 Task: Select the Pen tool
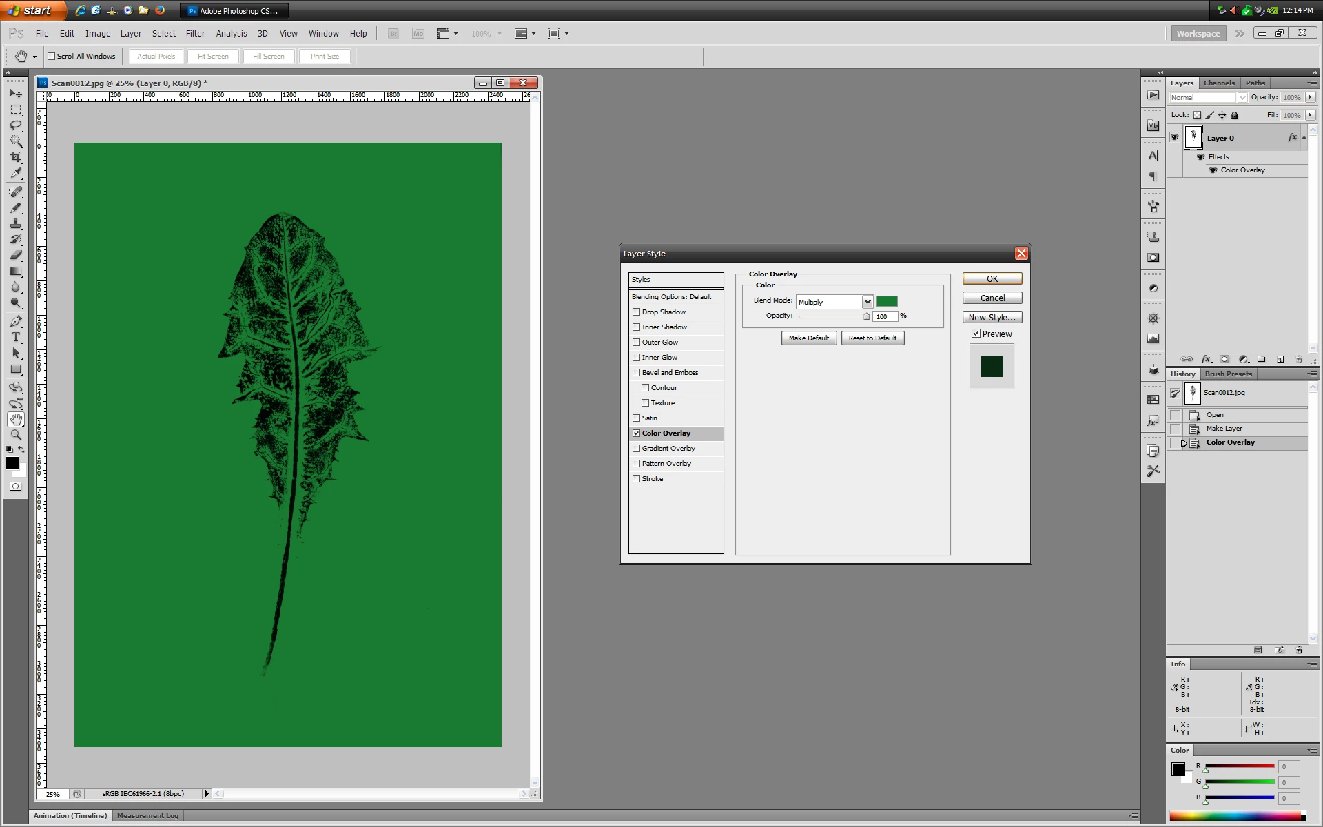pyautogui.click(x=16, y=321)
